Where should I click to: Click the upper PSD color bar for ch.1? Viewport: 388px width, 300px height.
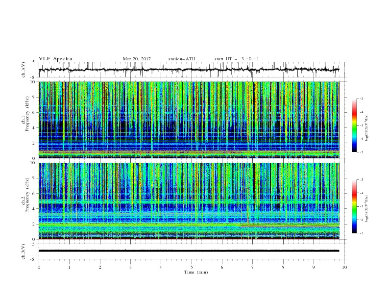point(354,125)
